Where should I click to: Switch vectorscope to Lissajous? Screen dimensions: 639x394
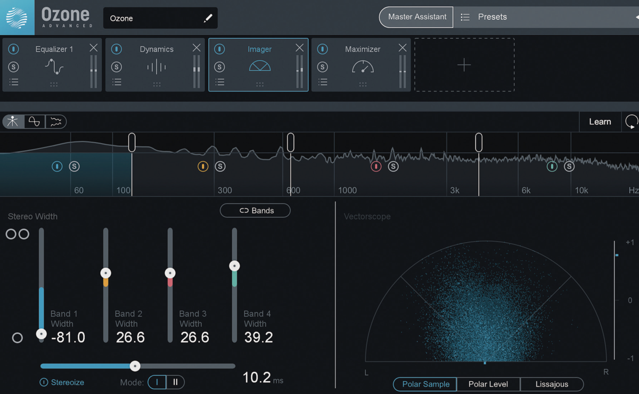coord(552,384)
